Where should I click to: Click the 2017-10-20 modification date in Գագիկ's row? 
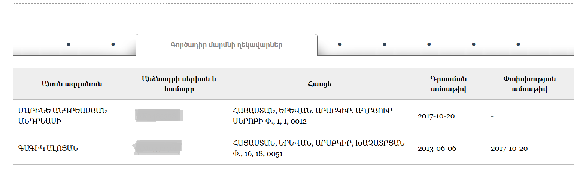coord(509,148)
